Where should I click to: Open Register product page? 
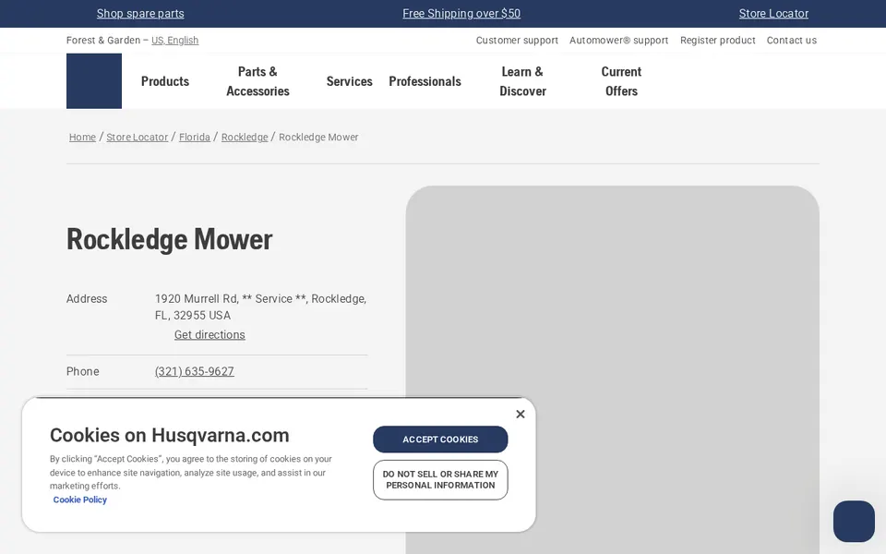[718, 40]
